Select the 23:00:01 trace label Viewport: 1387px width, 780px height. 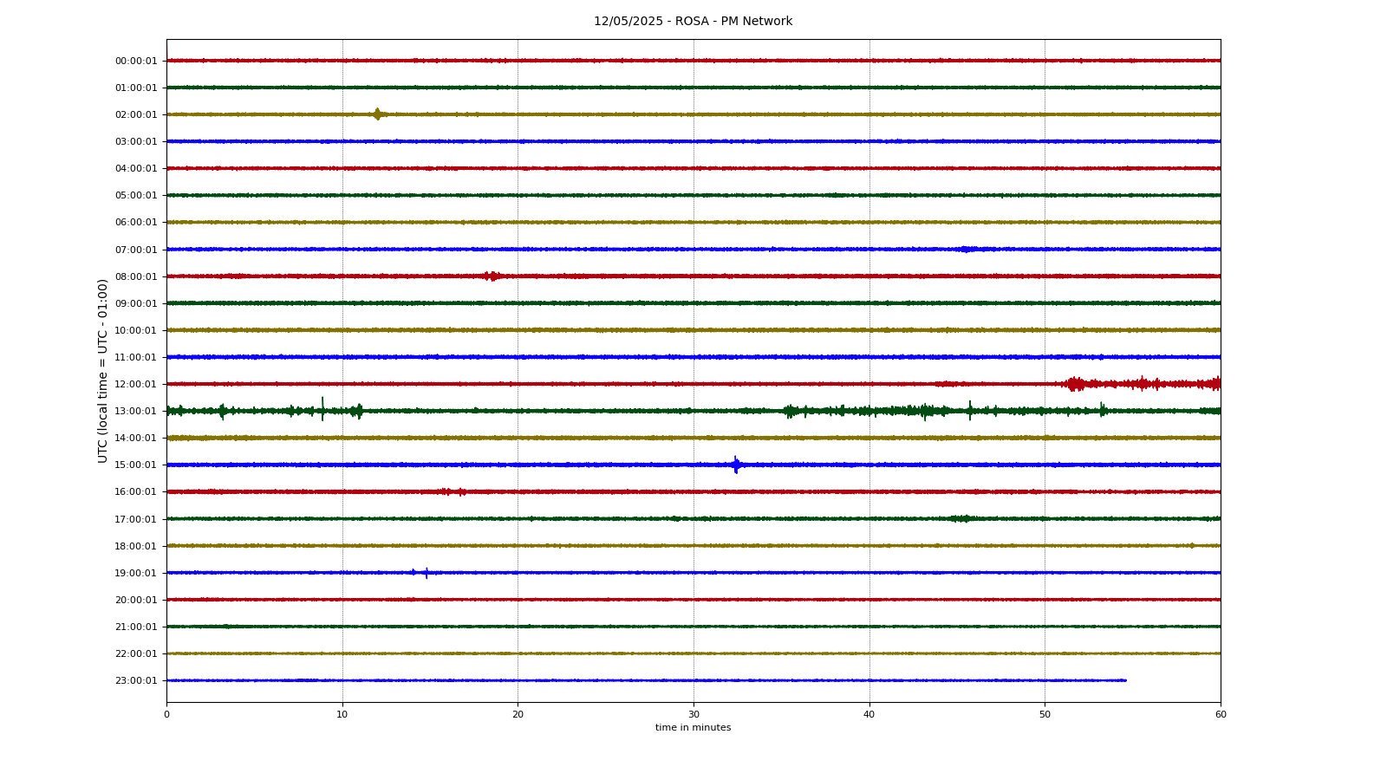(136, 680)
